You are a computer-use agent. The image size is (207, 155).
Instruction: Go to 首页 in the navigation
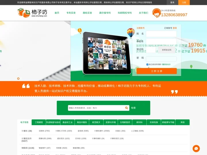point(57,13)
